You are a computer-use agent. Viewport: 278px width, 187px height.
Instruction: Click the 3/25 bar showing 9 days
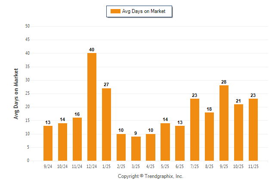click(136, 149)
